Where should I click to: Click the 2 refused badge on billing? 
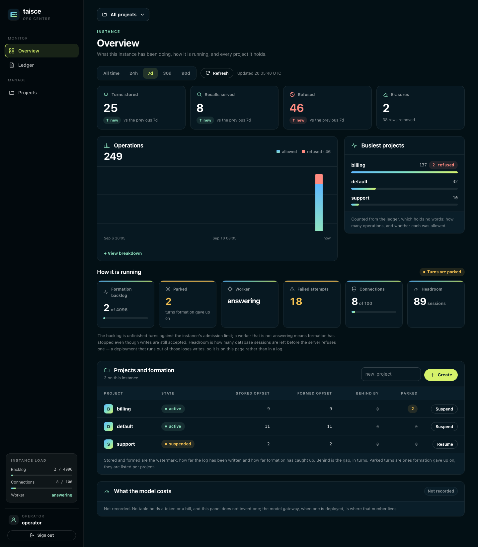tap(443, 165)
